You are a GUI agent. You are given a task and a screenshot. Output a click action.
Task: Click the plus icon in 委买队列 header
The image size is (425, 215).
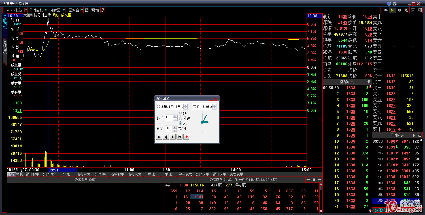click(x=308, y=180)
